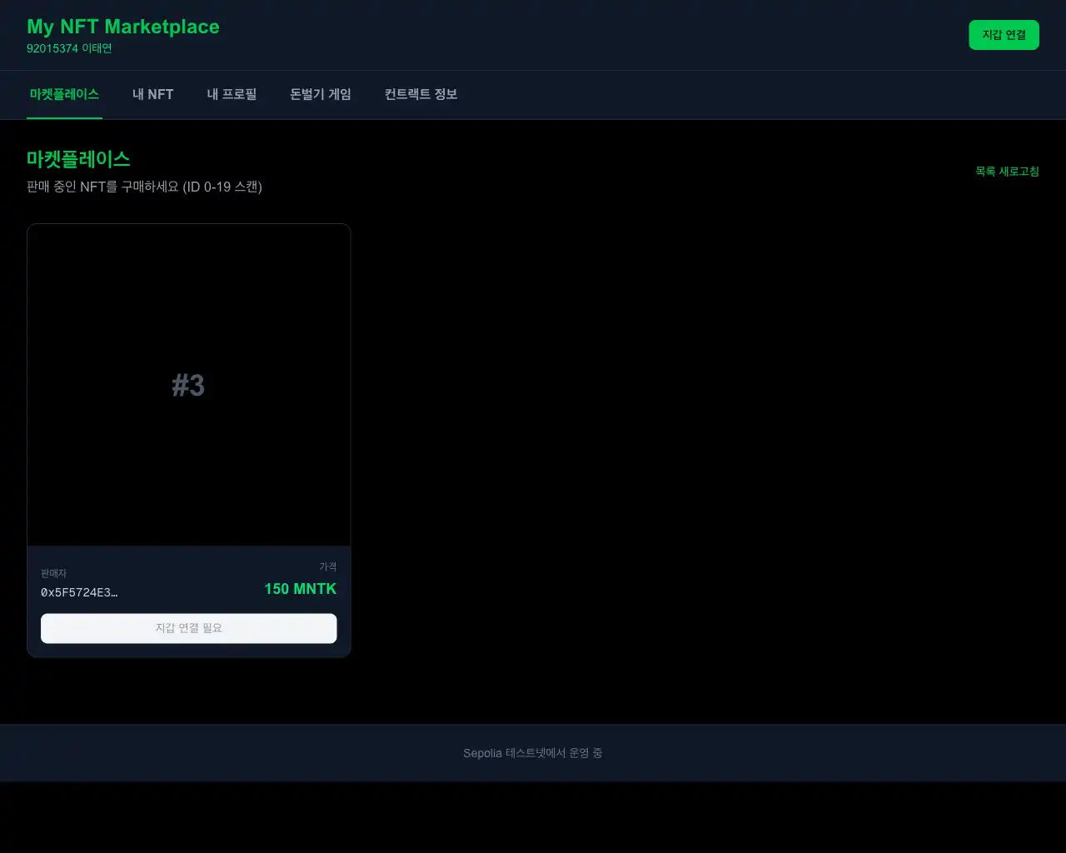Image resolution: width=1066 pixels, height=853 pixels.
Task: Go to the 돈벌기 게임 tab
Action: [320, 94]
